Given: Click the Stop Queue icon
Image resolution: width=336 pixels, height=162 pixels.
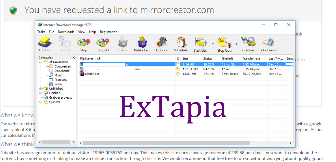Looking at the screenshot, I should (224, 42).
